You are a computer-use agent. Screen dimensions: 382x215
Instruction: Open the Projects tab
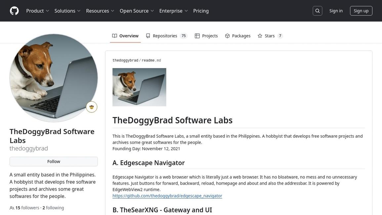point(206,36)
